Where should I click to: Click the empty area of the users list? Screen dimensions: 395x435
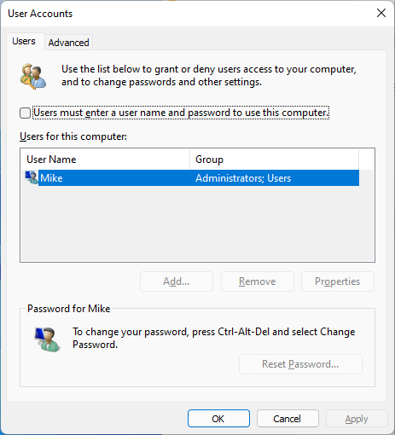(197, 223)
